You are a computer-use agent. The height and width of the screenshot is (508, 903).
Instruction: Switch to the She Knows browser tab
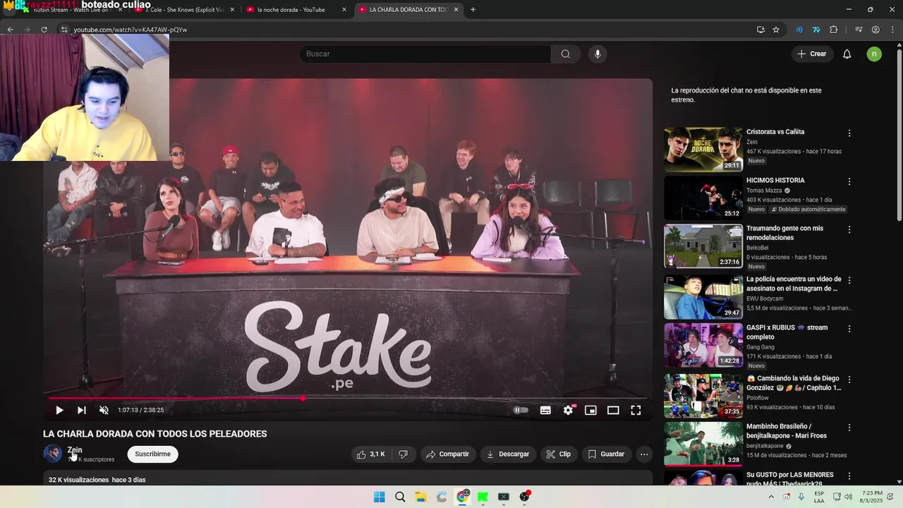[x=183, y=10]
